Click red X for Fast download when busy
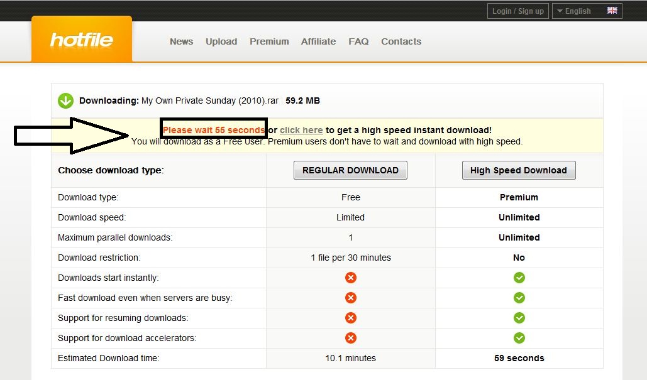This screenshot has width=647, height=380. 351,298
